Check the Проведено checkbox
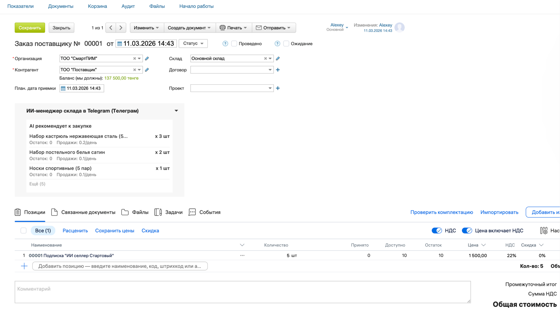This screenshot has height=314, width=560. pos(234,44)
